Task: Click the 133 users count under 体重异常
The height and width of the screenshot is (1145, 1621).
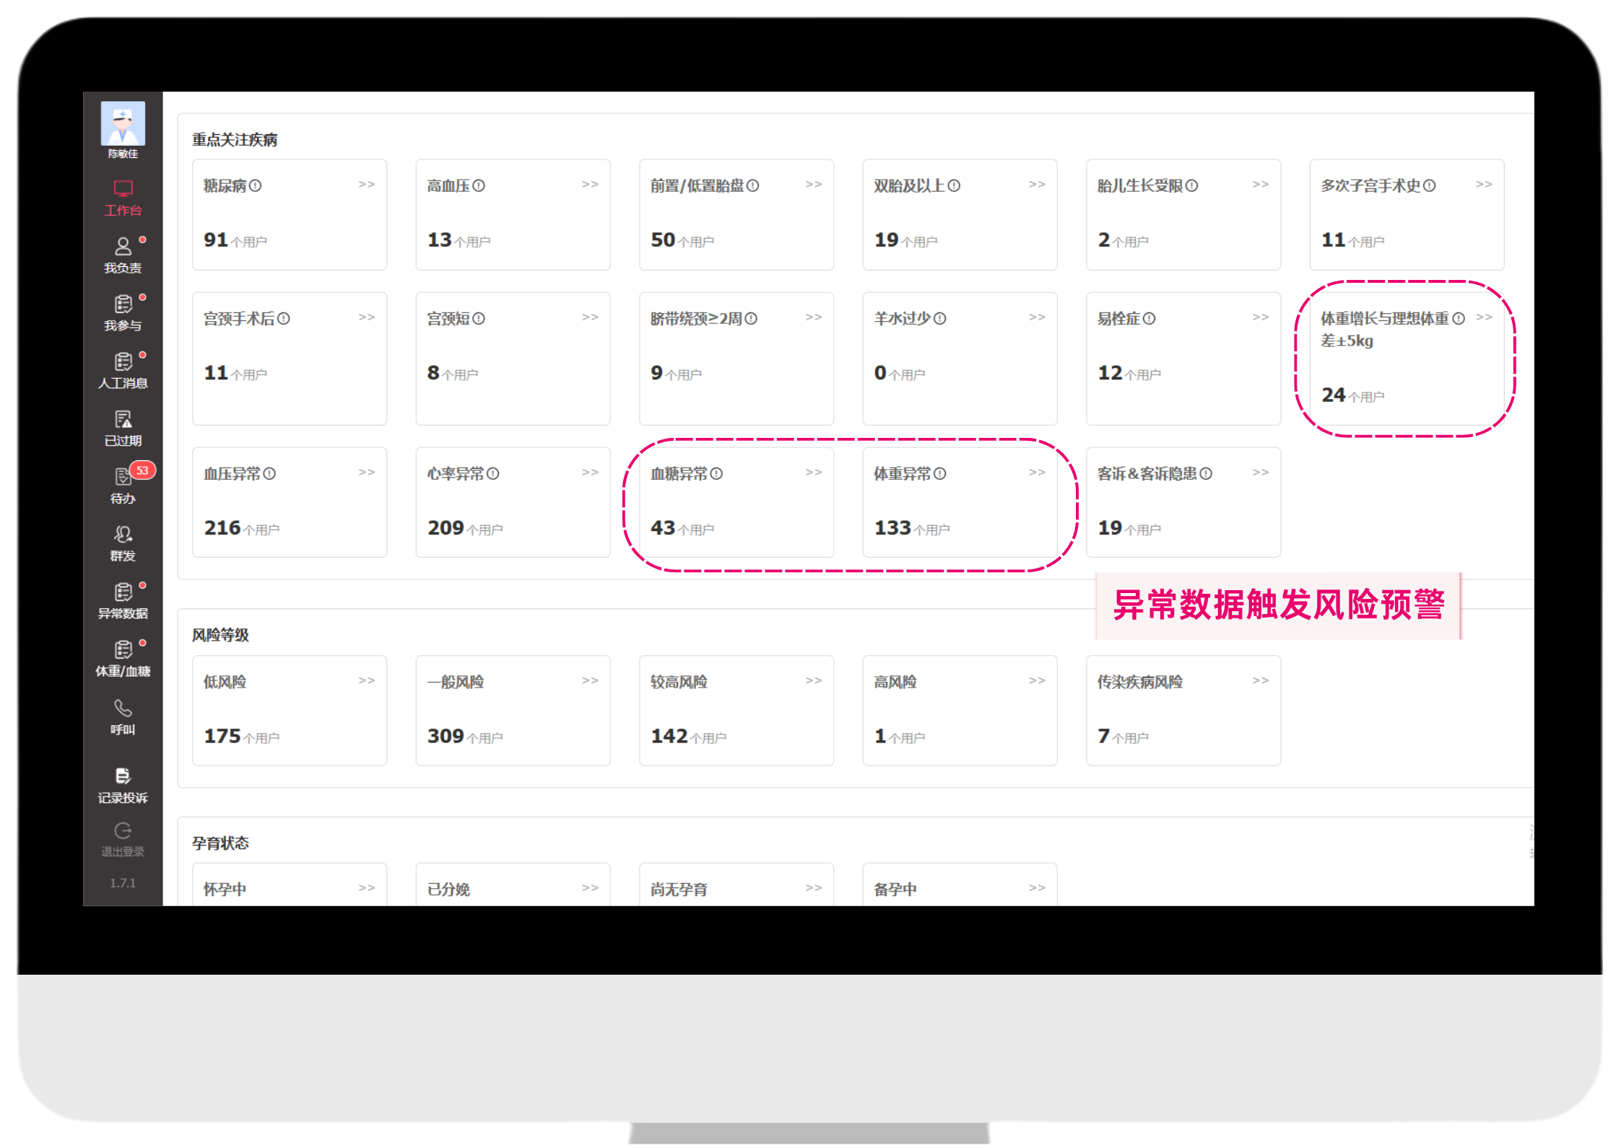Action: tap(893, 528)
